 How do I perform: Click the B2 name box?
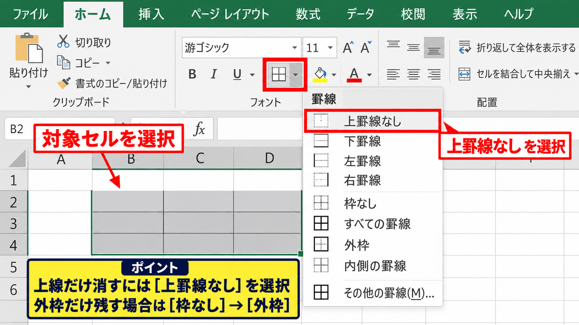(60, 129)
